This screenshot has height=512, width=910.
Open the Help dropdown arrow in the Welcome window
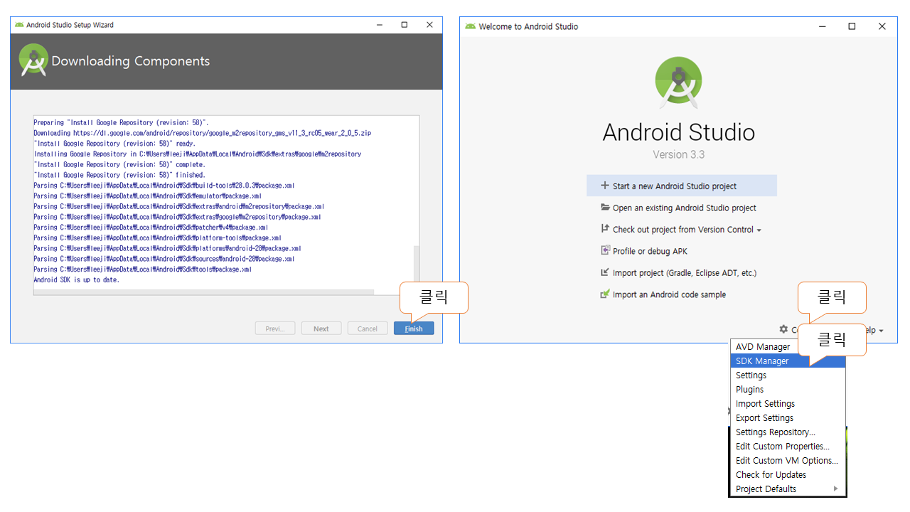pos(881,331)
